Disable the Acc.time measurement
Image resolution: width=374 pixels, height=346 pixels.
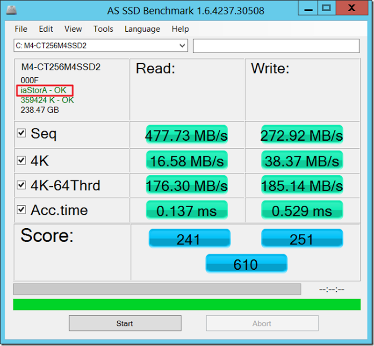pyautogui.click(x=21, y=209)
